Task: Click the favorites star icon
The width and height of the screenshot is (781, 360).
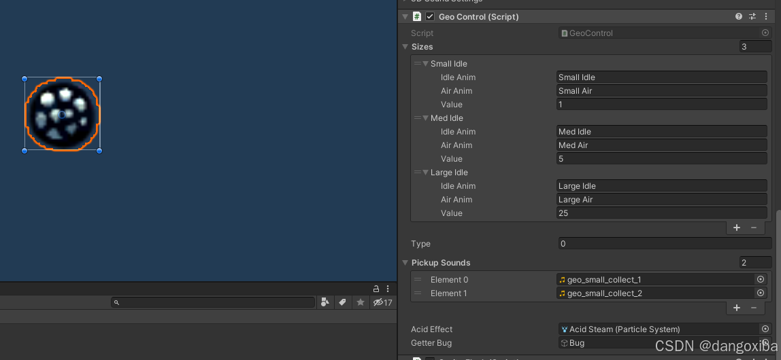Action: click(361, 302)
